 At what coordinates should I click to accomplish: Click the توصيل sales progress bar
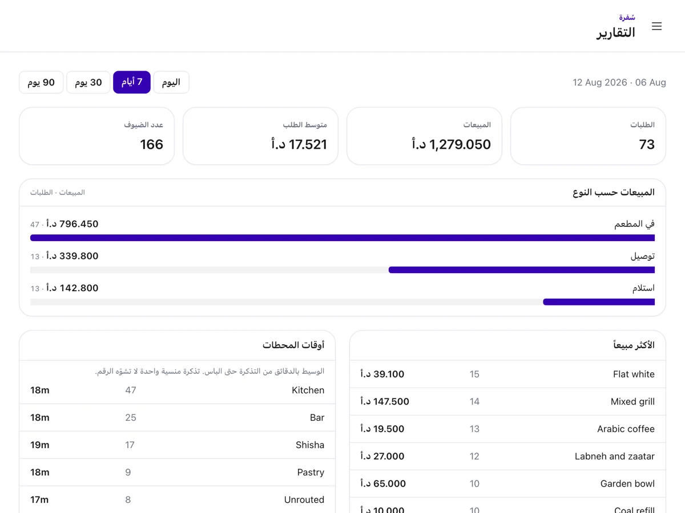click(x=342, y=270)
